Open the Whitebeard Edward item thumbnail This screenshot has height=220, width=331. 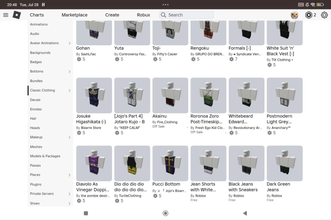246,95
